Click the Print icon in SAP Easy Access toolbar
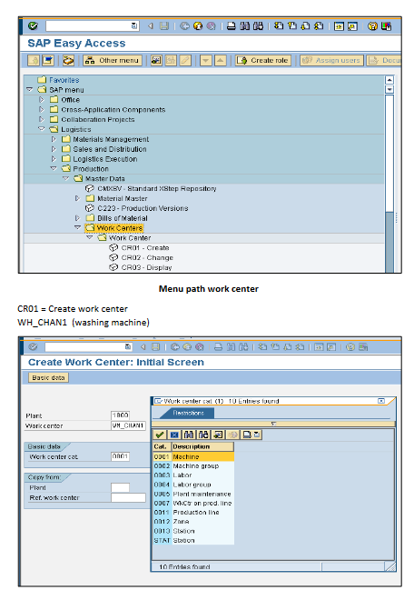414x600 pixels. point(232,26)
